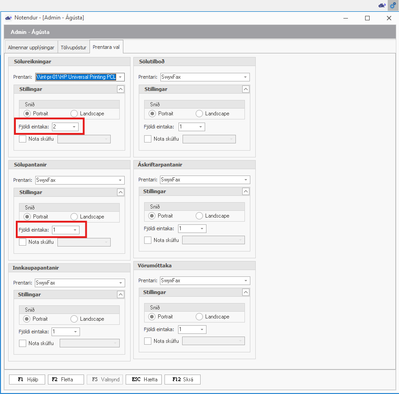The height and width of the screenshot is (394, 399).
Task: Click the dk logo icon beside the gear
Action: pos(382,5)
